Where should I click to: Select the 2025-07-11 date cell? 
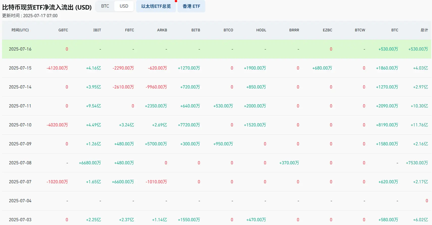tap(20, 106)
